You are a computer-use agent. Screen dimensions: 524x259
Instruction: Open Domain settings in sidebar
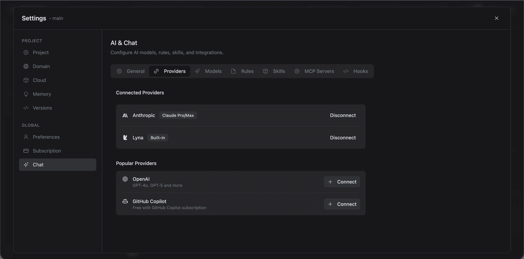(58, 66)
